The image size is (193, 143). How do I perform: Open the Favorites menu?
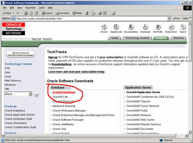pos(30,8)
